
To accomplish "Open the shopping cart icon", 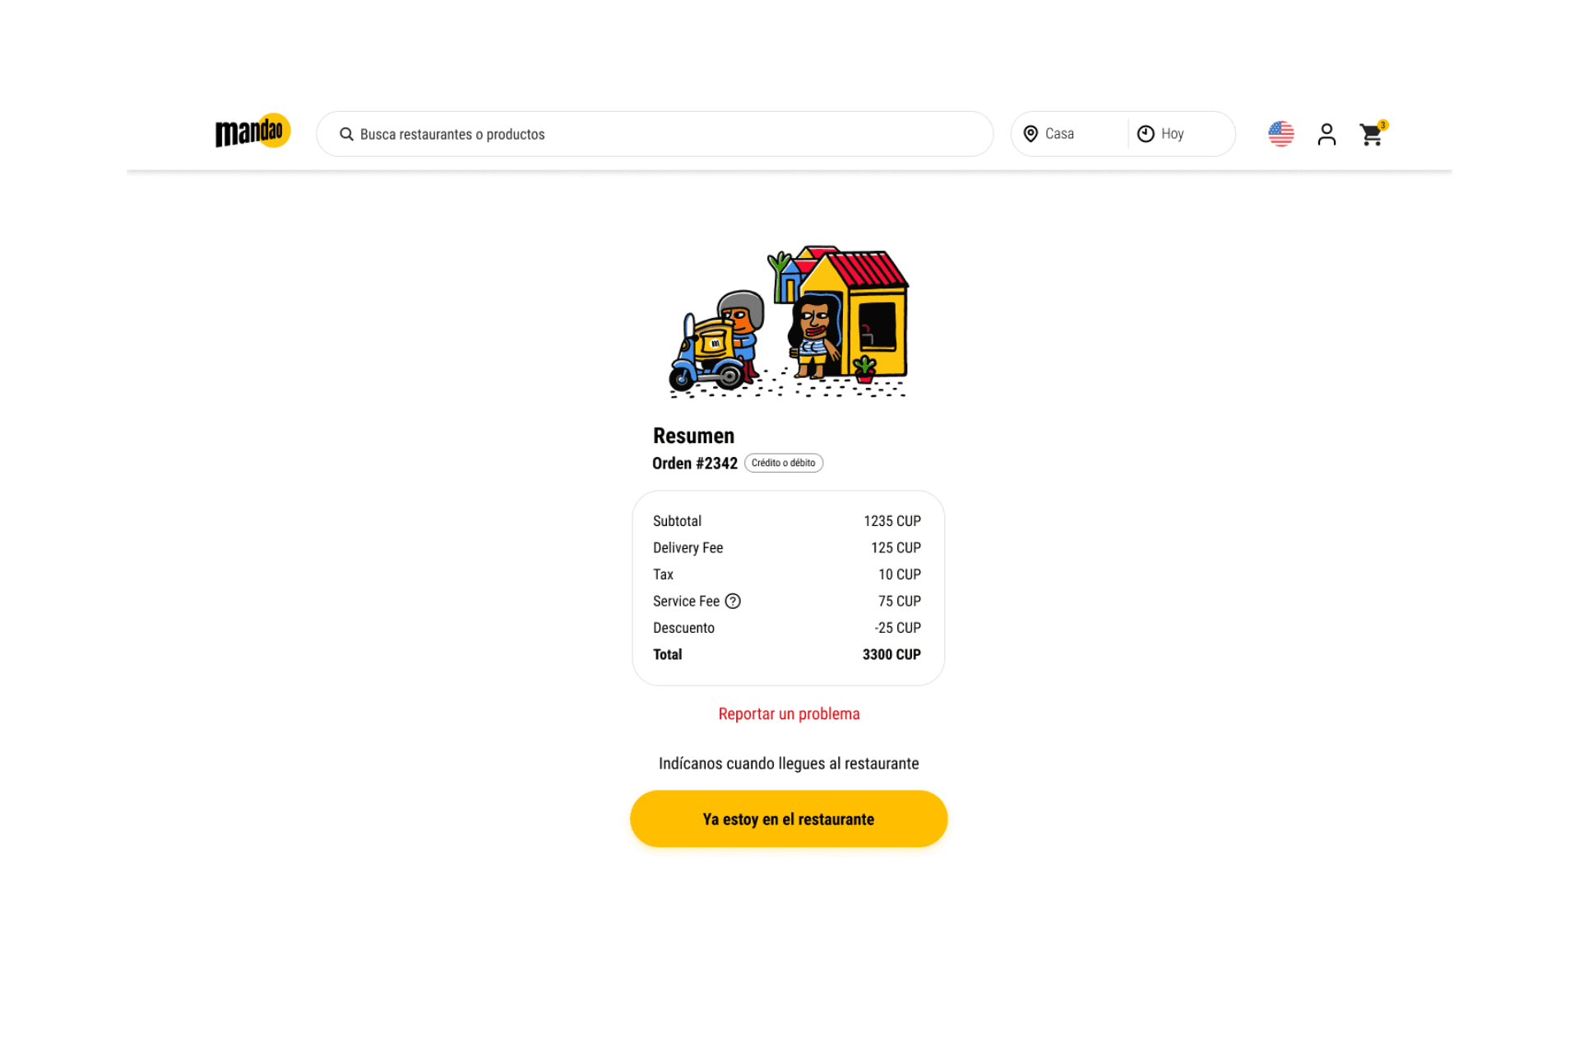I will point(1371,135).
